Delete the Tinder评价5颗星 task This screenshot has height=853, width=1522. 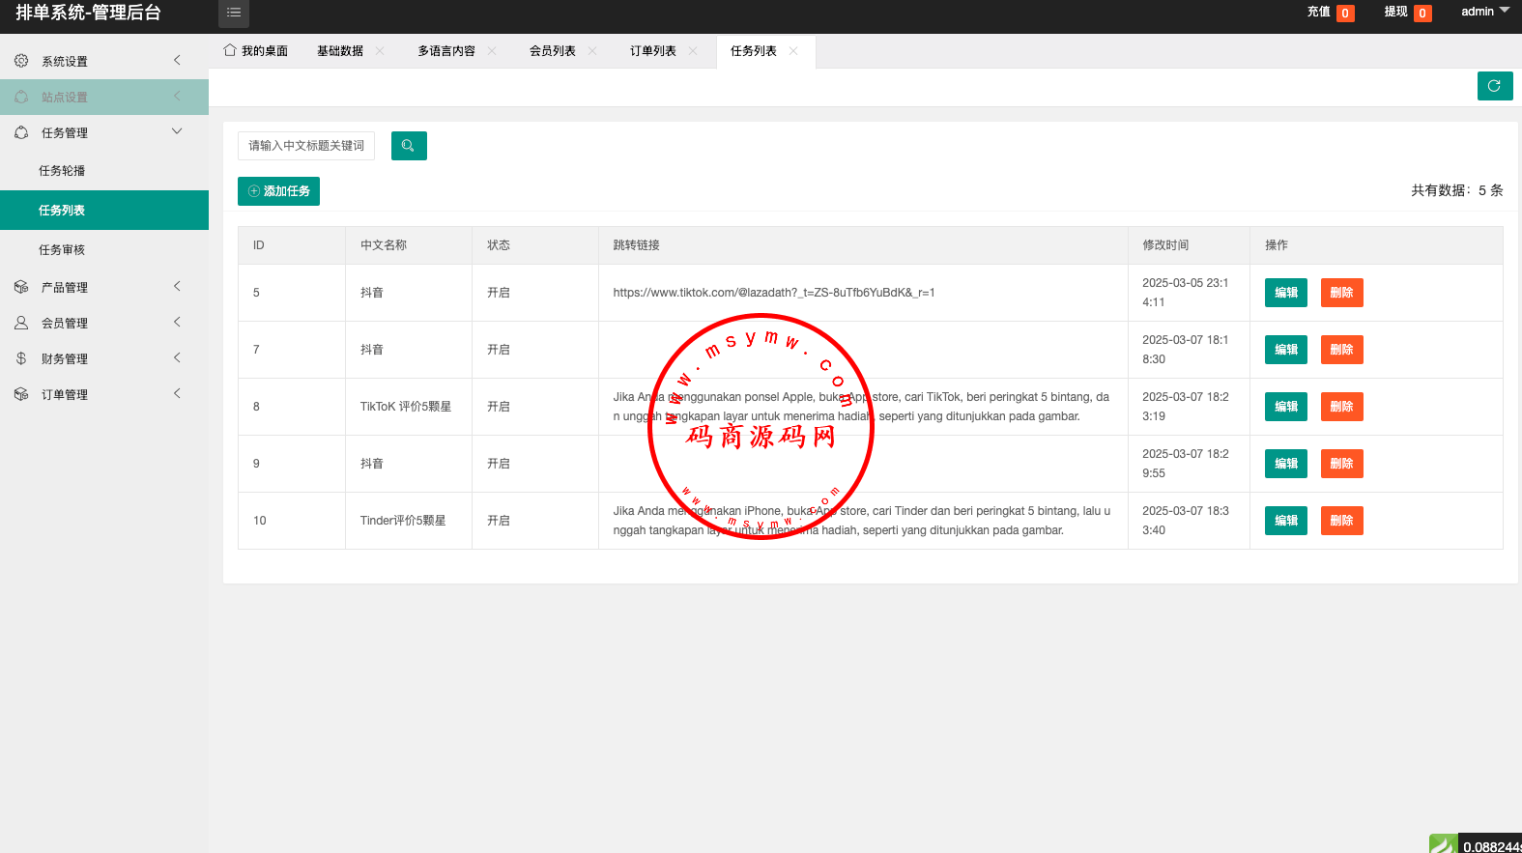pos(1342,521)
